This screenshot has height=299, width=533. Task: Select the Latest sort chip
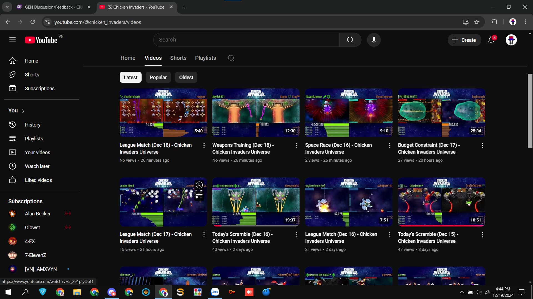130,78
